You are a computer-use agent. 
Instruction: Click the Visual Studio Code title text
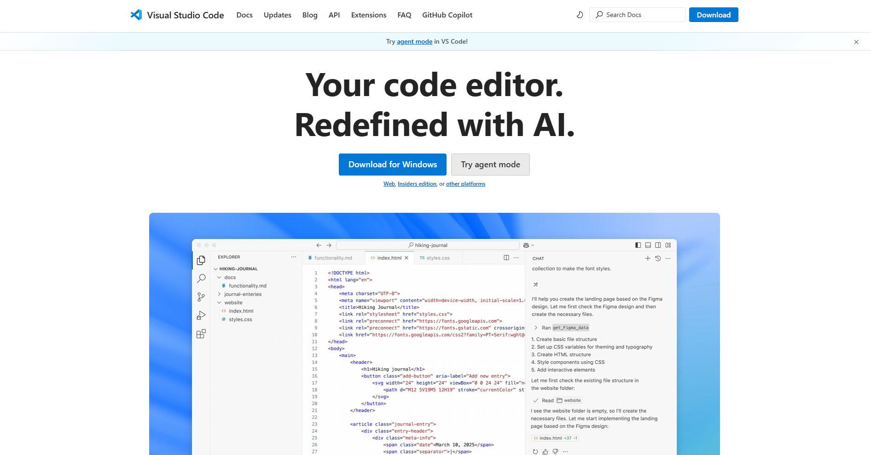point(186,15)
